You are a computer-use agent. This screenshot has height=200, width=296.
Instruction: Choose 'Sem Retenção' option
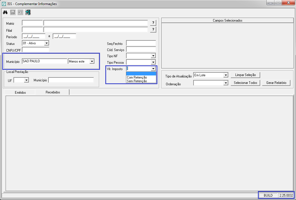pyautogui.click(x=137, y=81)
